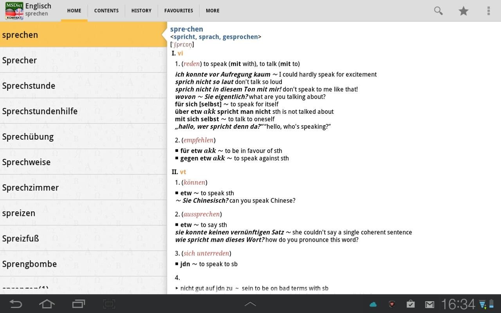Select 'Sprechstunde' in the word list
The height and width of the screenshot is (313, 501).
click(x=83, y=85)
